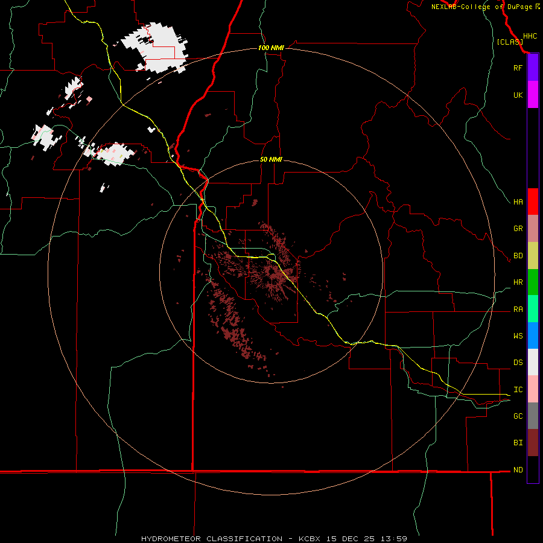
Task: Click the RF purple legend swatch
Action: [533, 68]
